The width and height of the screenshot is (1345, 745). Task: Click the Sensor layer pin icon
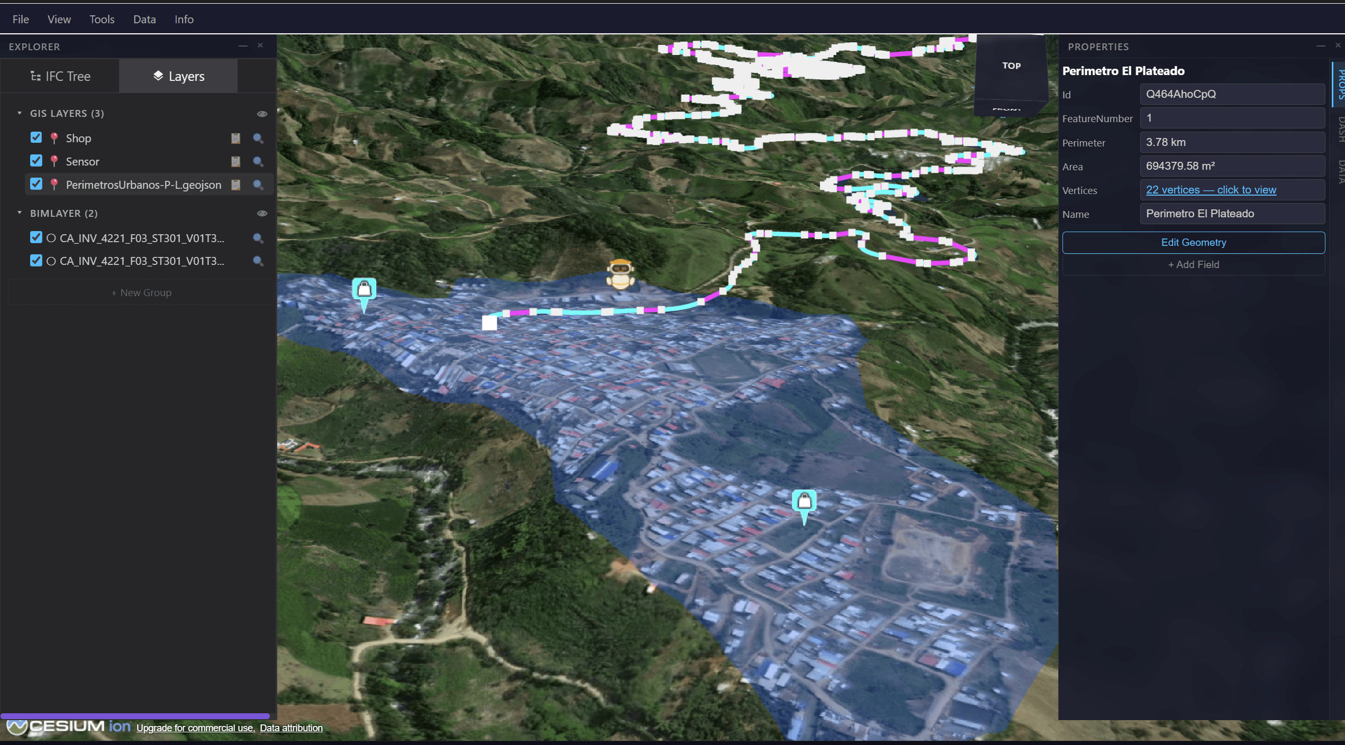click(54, 161)
